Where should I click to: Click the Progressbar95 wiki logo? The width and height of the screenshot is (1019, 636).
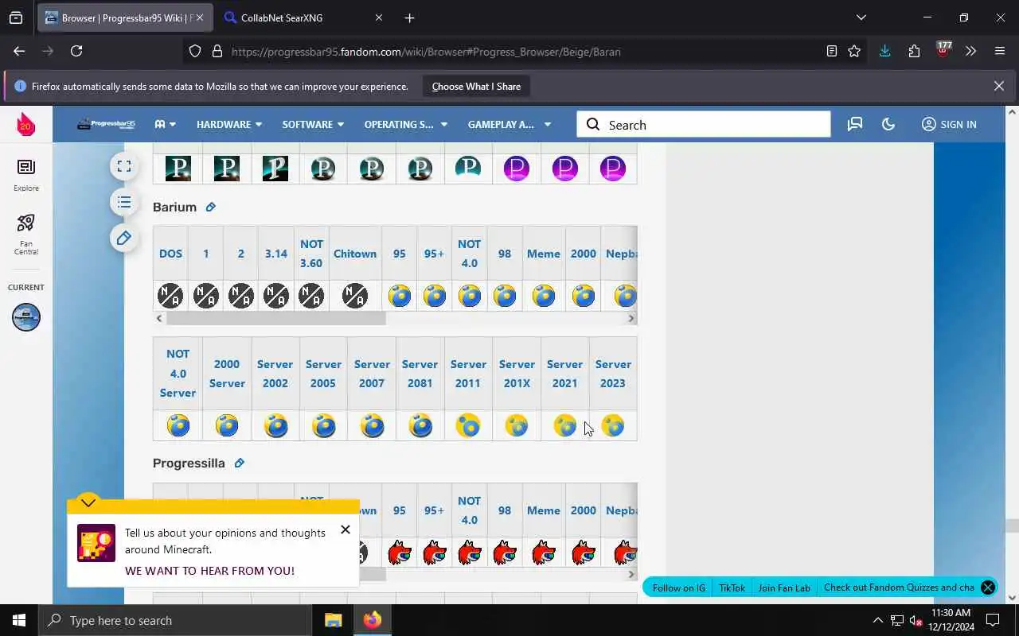click(x=106, y=124)
